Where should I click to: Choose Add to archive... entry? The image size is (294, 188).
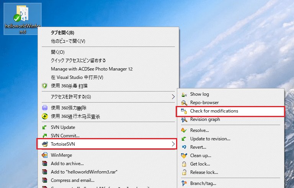108,164
